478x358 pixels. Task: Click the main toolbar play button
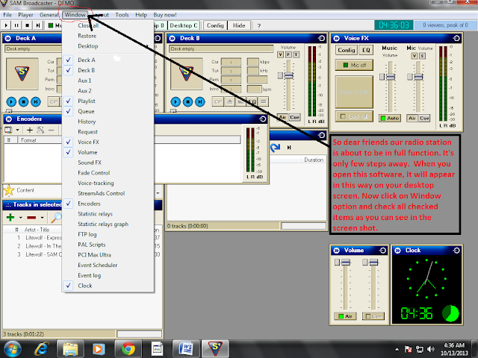click(x=6, y=25)
